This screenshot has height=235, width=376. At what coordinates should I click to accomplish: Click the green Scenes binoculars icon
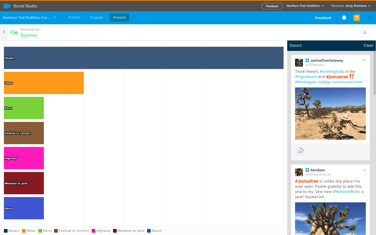14,32
